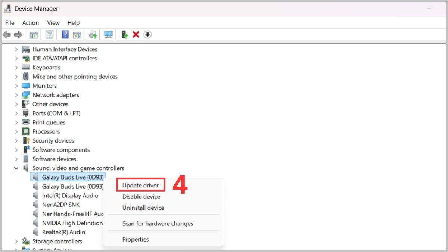Expand the Storage controllers chevron
Viewport: 448px width, 252px height.
16,242
